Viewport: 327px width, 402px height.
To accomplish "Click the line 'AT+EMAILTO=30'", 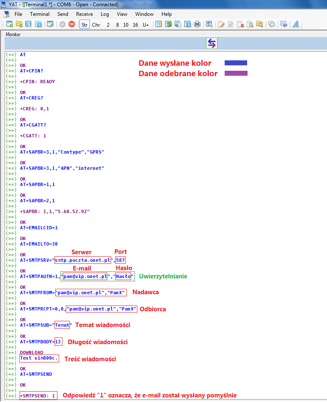I will (39, 244).
